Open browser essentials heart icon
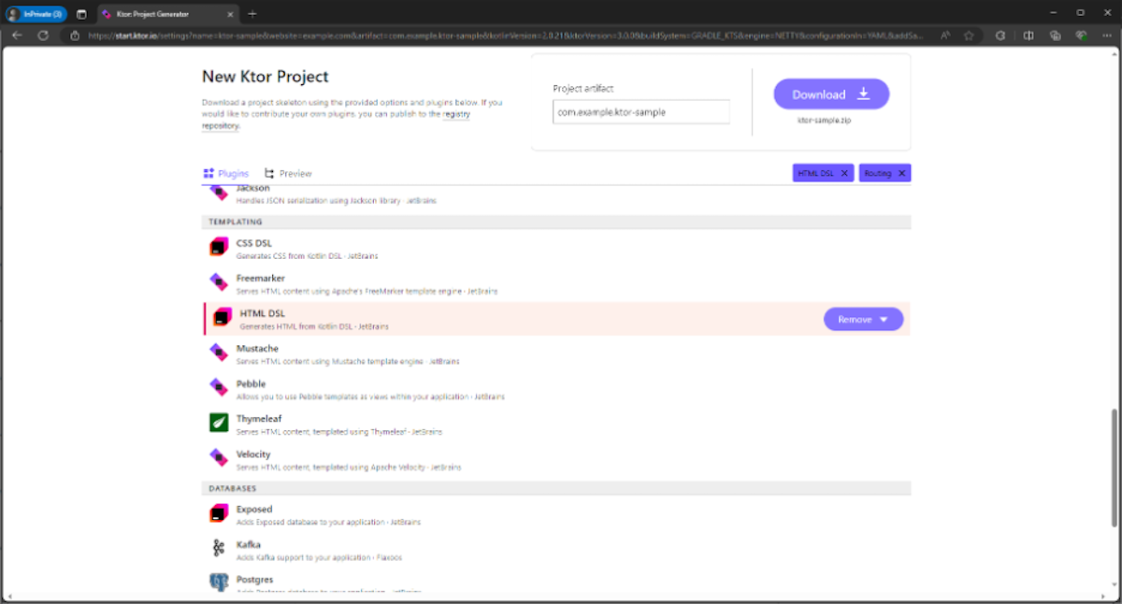The width and height of the screenshot is (1122, 604). pyautogui.click(x=1081, y=35)
